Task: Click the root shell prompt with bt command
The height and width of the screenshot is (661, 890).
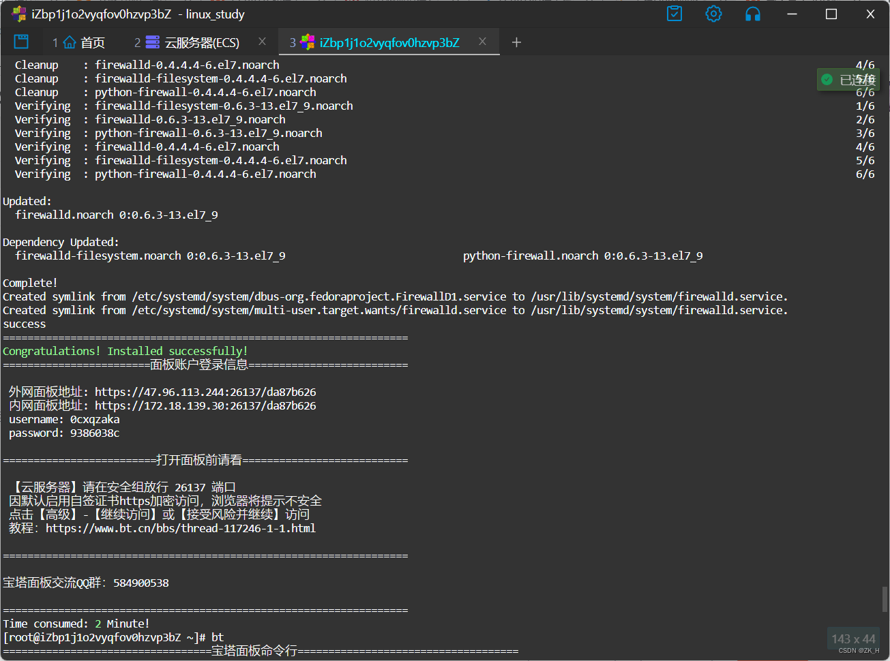Action: 113,637
